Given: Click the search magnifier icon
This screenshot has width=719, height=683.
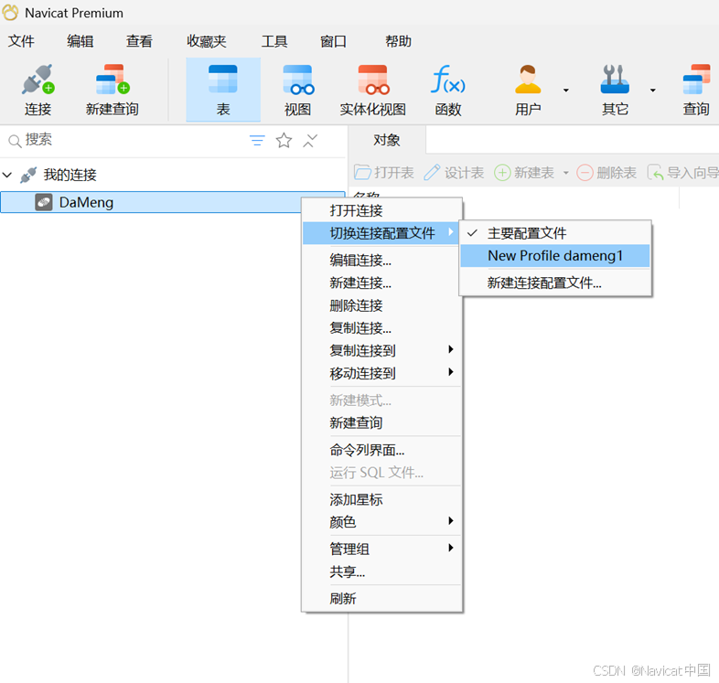Looking at the screenshot, I should click(15, 141).
